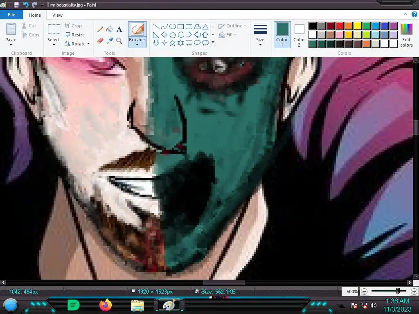Click the Start orb button
The image size is (419, 314).
pyautogui.click(x=11, y=305)
